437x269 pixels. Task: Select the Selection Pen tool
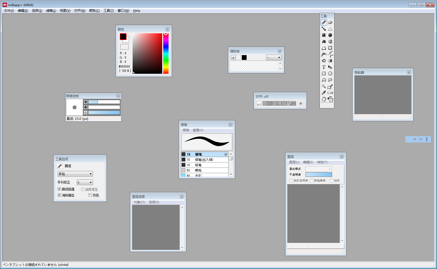coord(330,86)
